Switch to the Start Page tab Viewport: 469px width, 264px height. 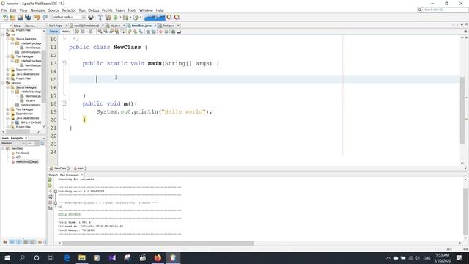[x=56, y=26]
